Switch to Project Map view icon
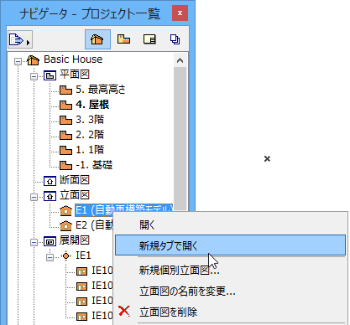350x325 pixels. (97, 39)
